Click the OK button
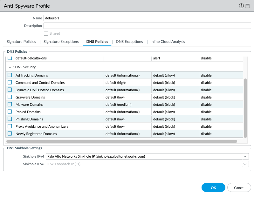The image size is (254, 197). [x=213, y=188]
